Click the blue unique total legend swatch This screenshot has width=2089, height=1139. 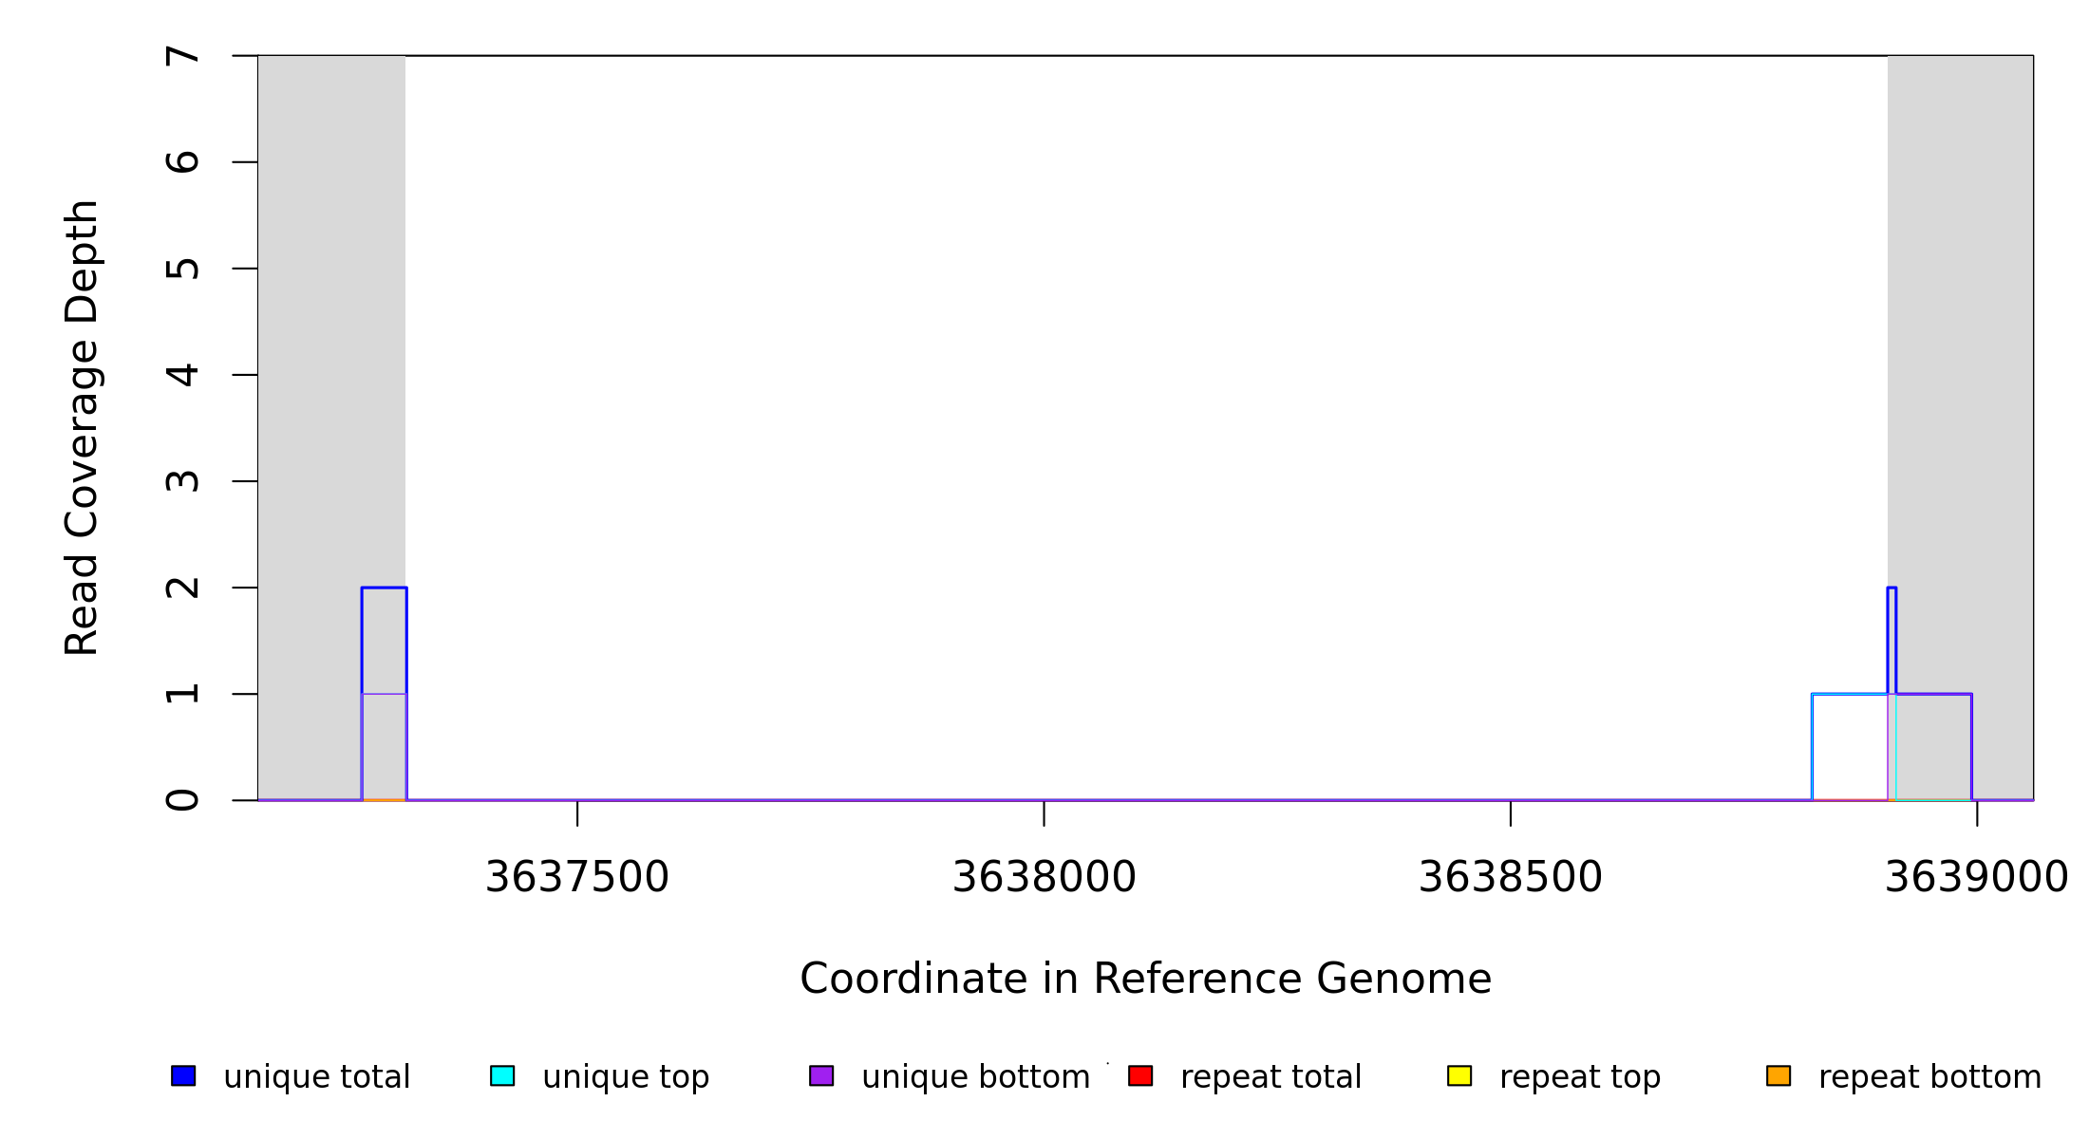pos(183,1075)
